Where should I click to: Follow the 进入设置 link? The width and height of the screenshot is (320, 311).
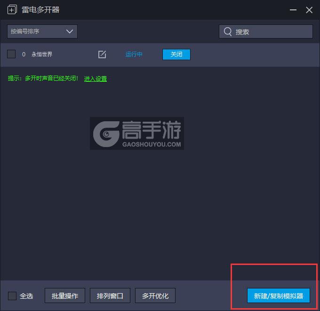click(96, 78)
